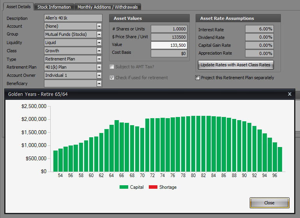Switch to the Stock Information tab

click(54, 7)
